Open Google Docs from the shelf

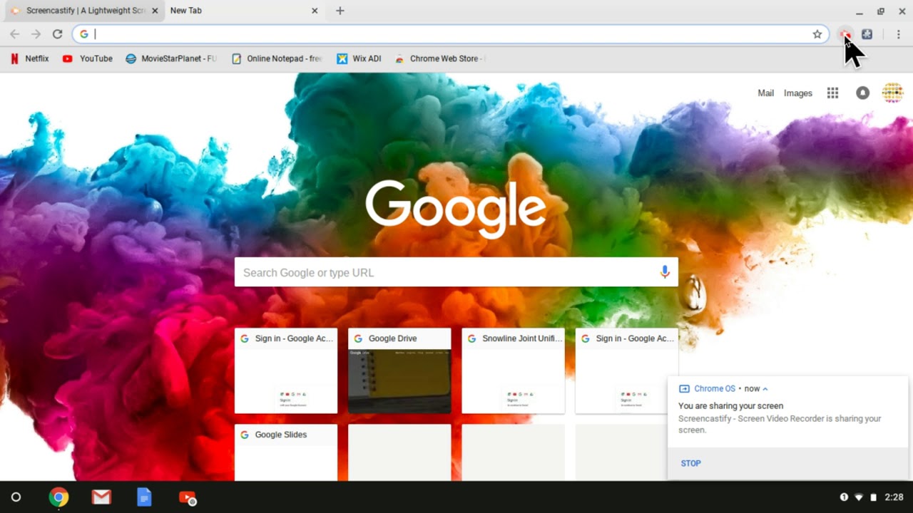[144, 497]
